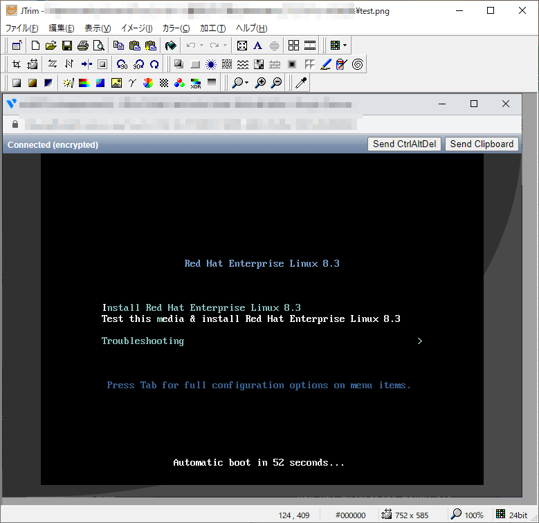Click the zoom out magnifier
This screenshot has height=523, width=539.
276,83
